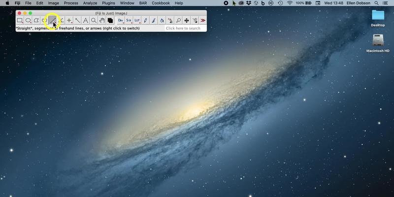Click the toolbar icon left of red arrows
394x197 pixels.
coord(195,20)
